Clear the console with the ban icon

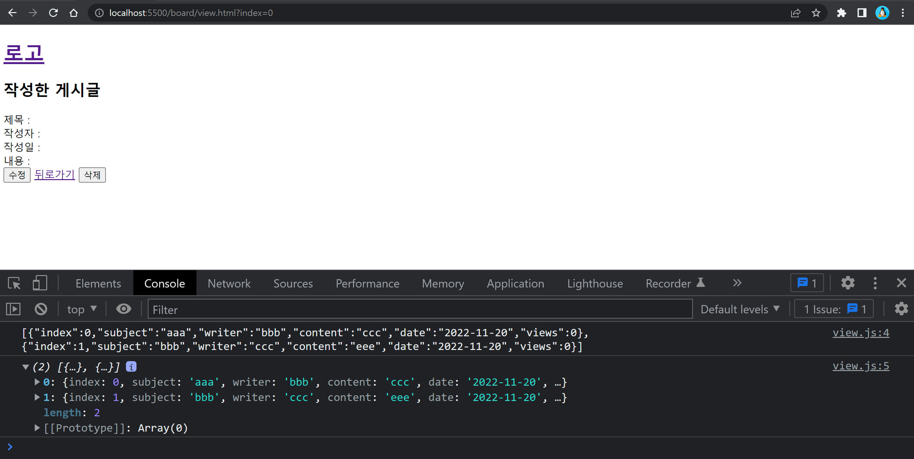point(41,309)
